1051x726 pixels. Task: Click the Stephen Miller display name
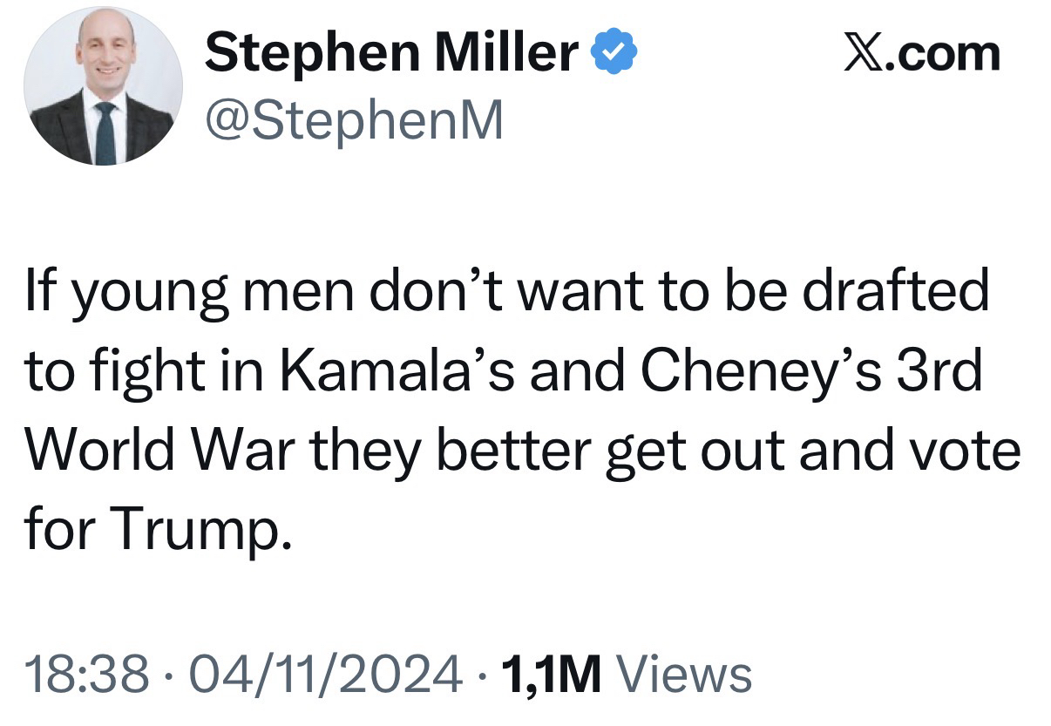tap(390, 54)
